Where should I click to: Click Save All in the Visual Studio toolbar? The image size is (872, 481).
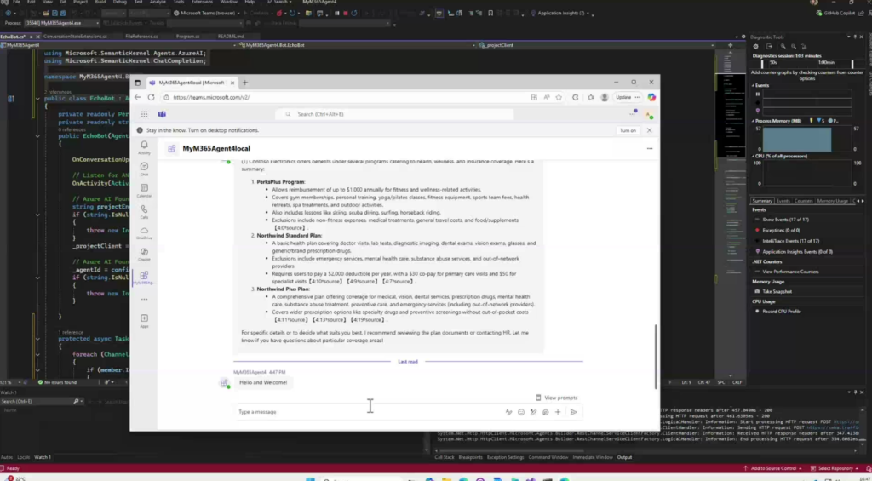tap(62, 13)
